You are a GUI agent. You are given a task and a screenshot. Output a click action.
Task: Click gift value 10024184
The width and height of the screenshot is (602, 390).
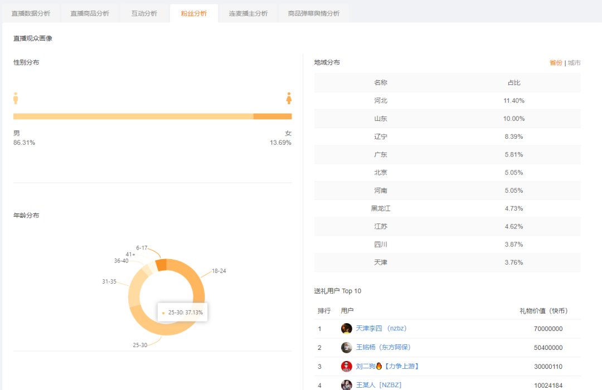tap(548, 386)
